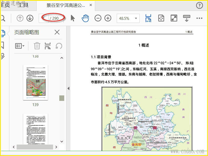This screenshot has height=156, width=208.
Task: Switch to the 工具 tab
Action: [23, 5]
